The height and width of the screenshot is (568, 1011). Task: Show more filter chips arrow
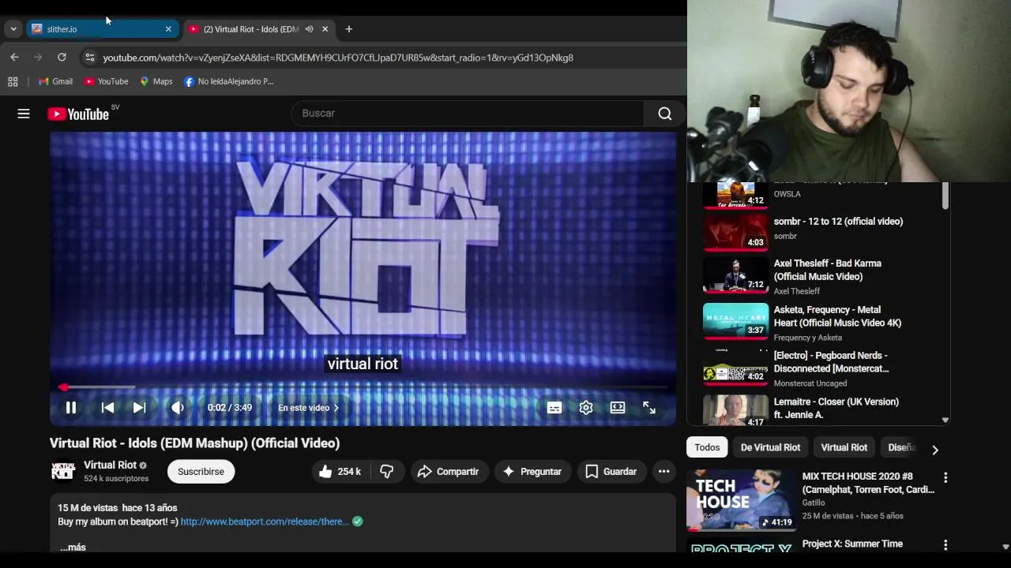pos(935,450)
